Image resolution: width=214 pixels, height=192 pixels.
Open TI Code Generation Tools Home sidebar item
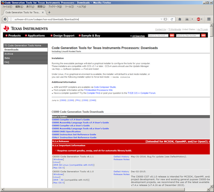point(26,45)
